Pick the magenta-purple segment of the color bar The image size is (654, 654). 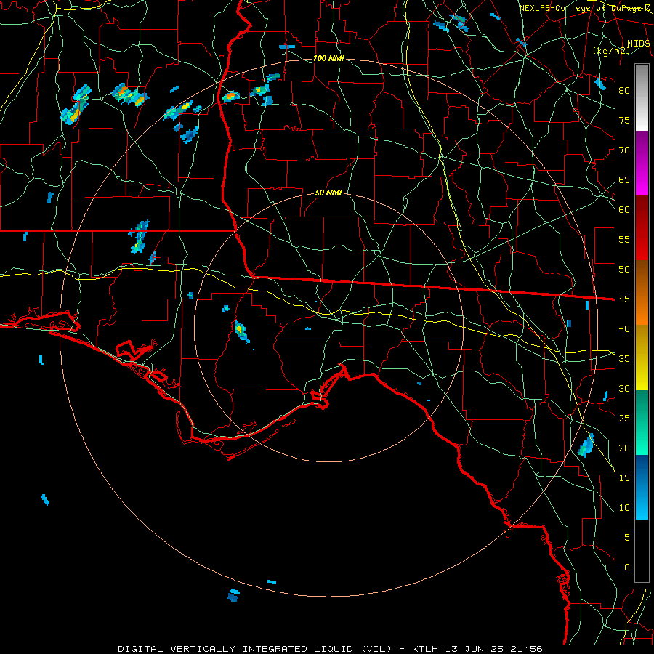coord(642,163)
